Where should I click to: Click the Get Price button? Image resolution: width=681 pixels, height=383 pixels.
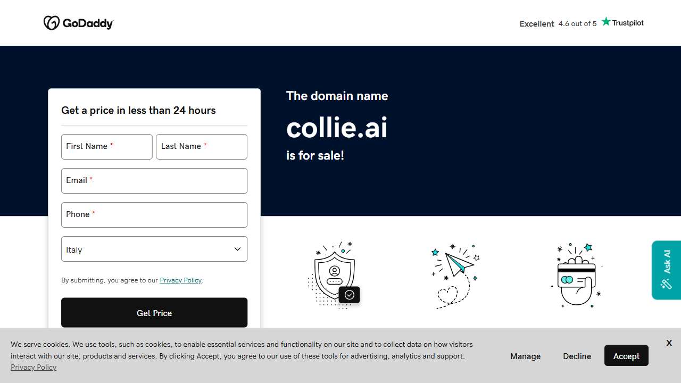(x=154, y=313)
